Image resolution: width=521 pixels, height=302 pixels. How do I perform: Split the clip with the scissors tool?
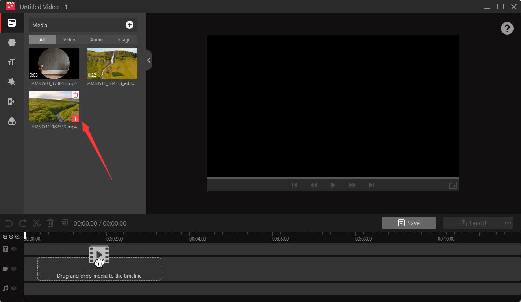click(x=36, y=223)
